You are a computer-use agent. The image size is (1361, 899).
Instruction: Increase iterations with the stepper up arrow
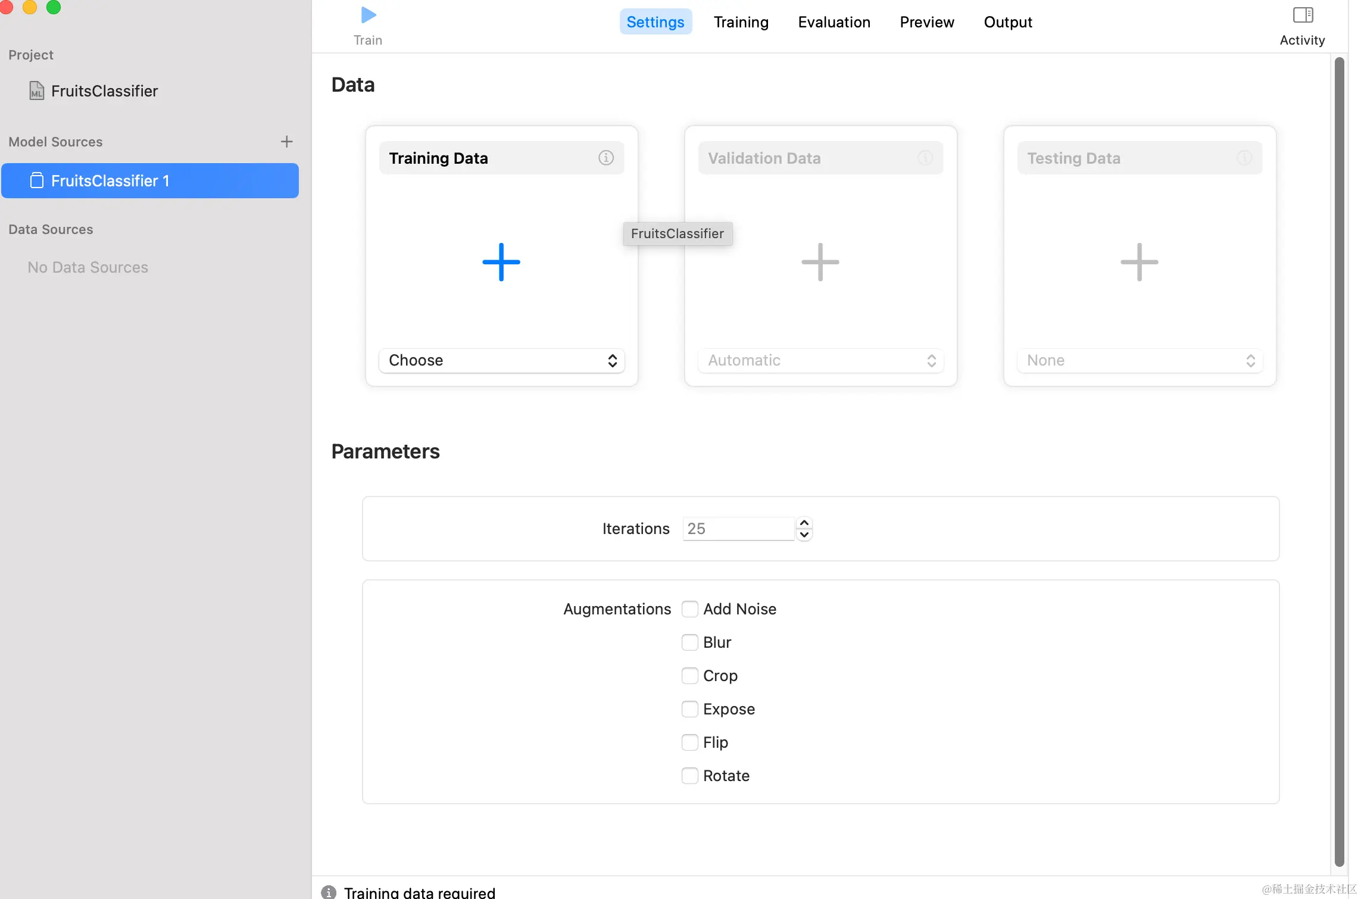click(x=804, y=523)
